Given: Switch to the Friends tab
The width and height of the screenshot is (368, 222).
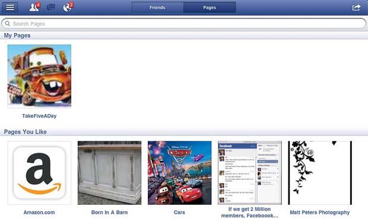Looking at the screenshot, I should [x=157, y=8].
